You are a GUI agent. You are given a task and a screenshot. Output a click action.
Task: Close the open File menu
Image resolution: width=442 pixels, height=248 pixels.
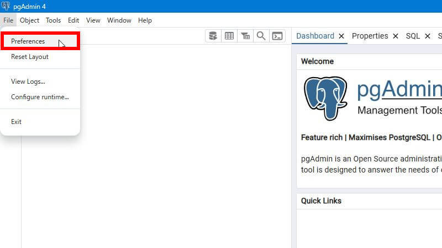click(8, 20)
